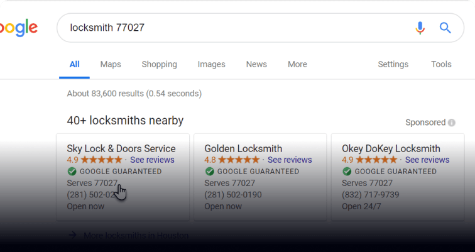Click the microphone voice search icon
Image resolution: width=475 pixels, height=252 pixels.
420,28
